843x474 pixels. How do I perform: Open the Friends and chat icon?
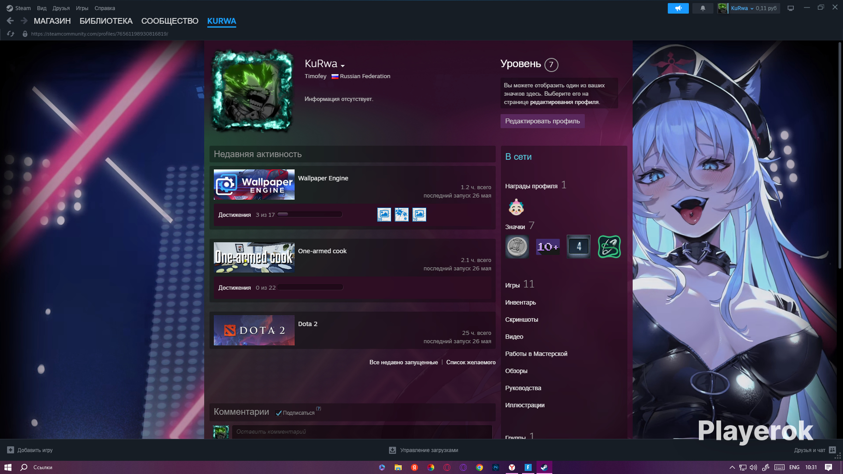click(x=832, y=450)
